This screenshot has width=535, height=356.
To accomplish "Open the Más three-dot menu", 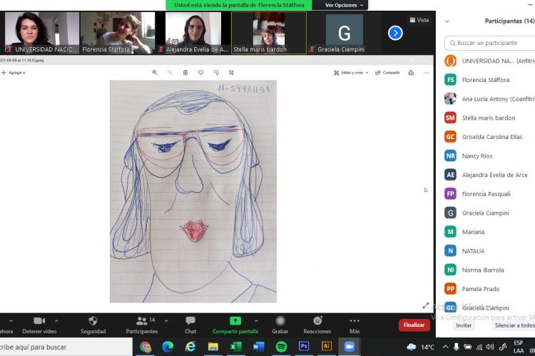I will 355,321.
